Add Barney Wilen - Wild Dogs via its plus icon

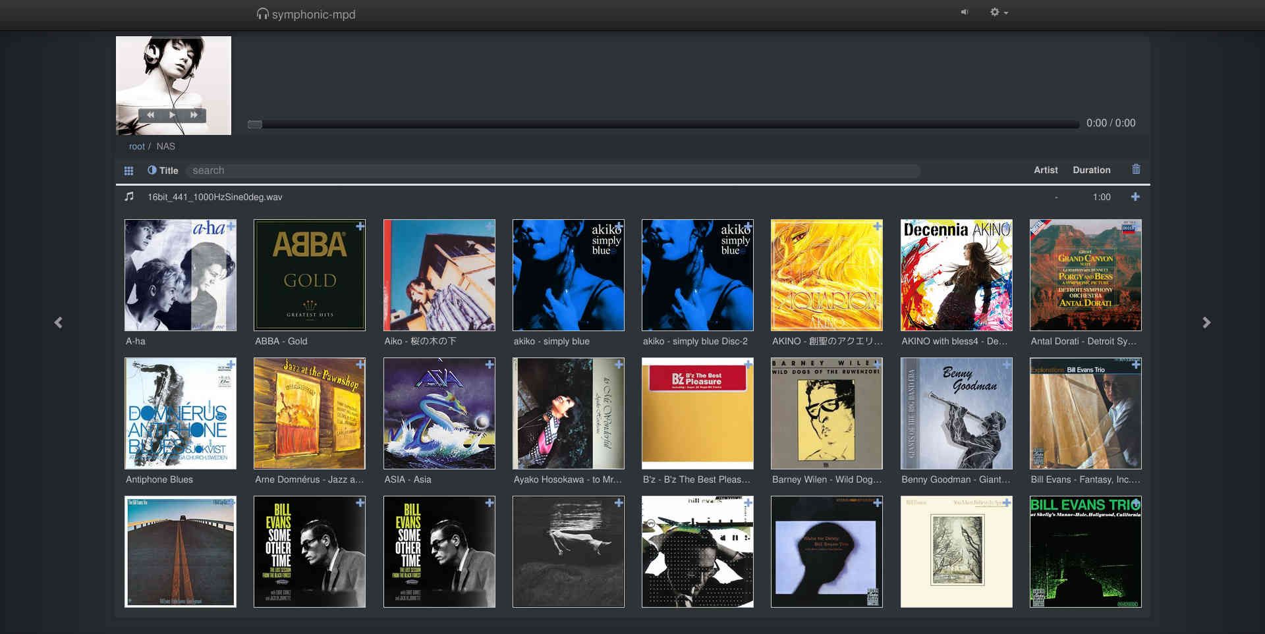tap(877, 365)
